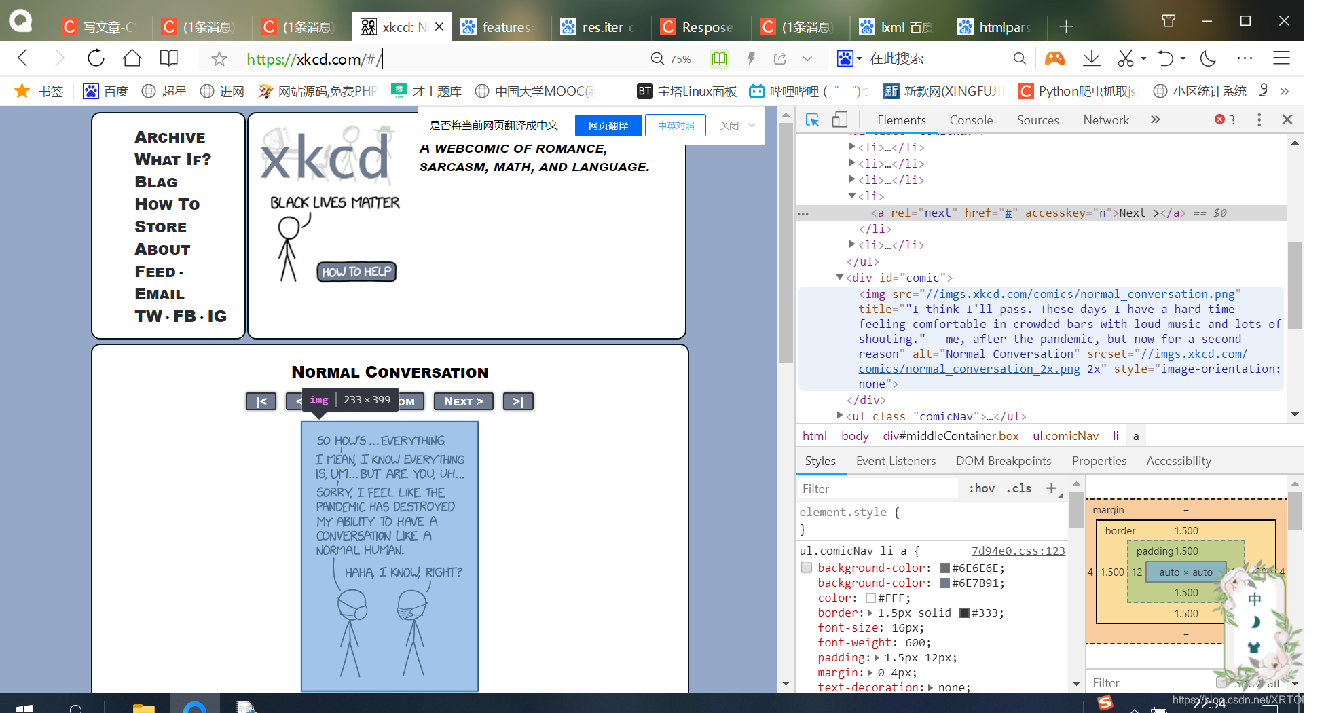Open the game controller icon
This screenshot has height=713, width=1324.
pyautogui.click(x=1054, y=58)
